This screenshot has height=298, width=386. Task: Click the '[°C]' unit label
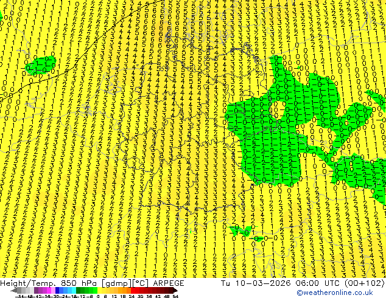[x=140, y=283]
